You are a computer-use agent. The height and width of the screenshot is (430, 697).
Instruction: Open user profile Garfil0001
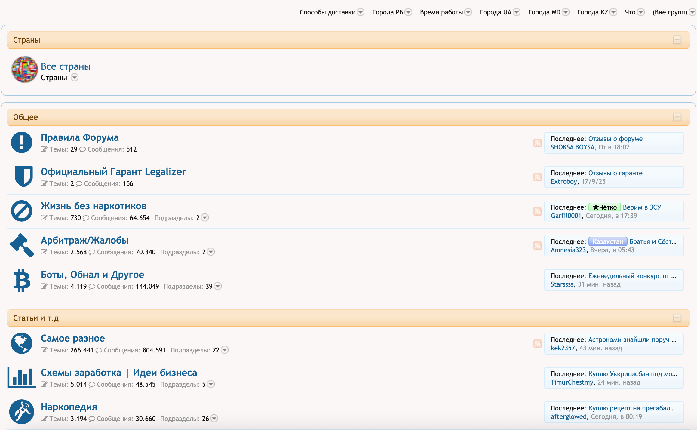point(566,216)
